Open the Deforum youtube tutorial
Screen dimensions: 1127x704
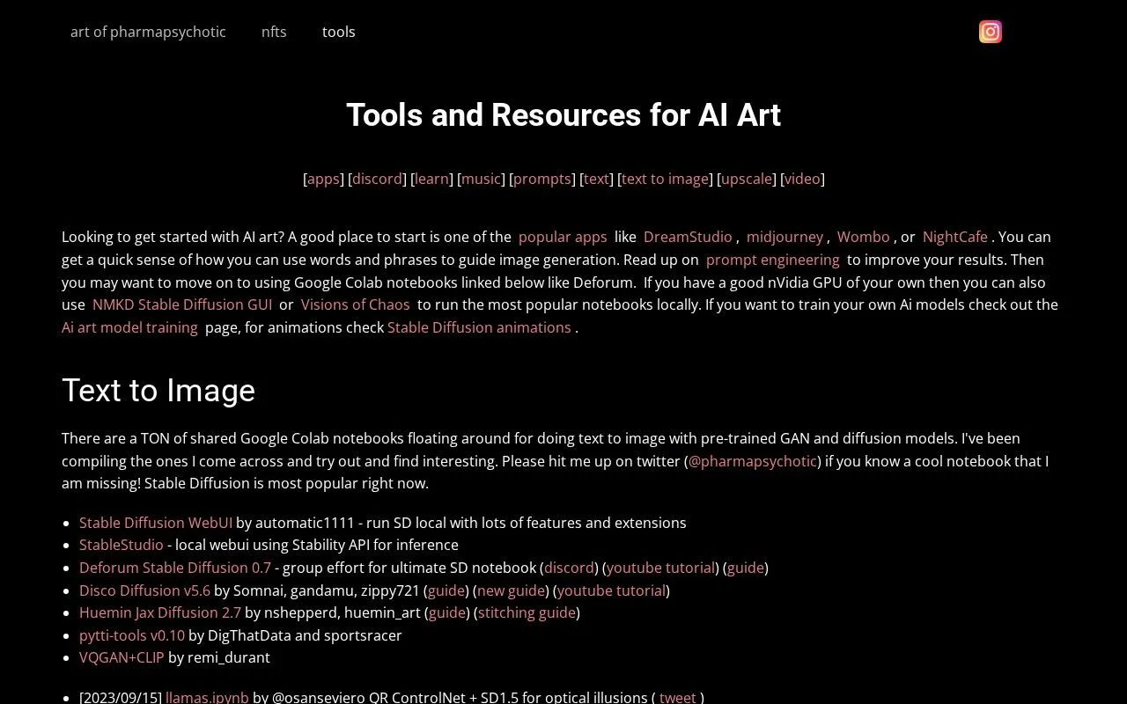[660, 568]
